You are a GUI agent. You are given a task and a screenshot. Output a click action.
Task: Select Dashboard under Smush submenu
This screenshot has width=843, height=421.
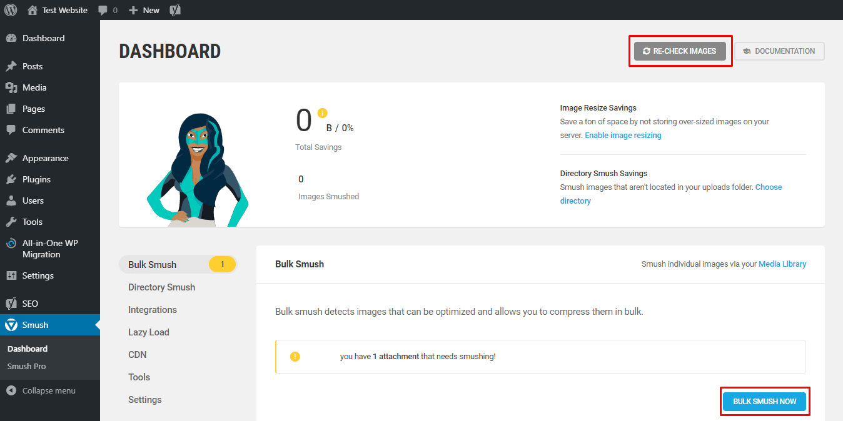click(x=28, y=349)
